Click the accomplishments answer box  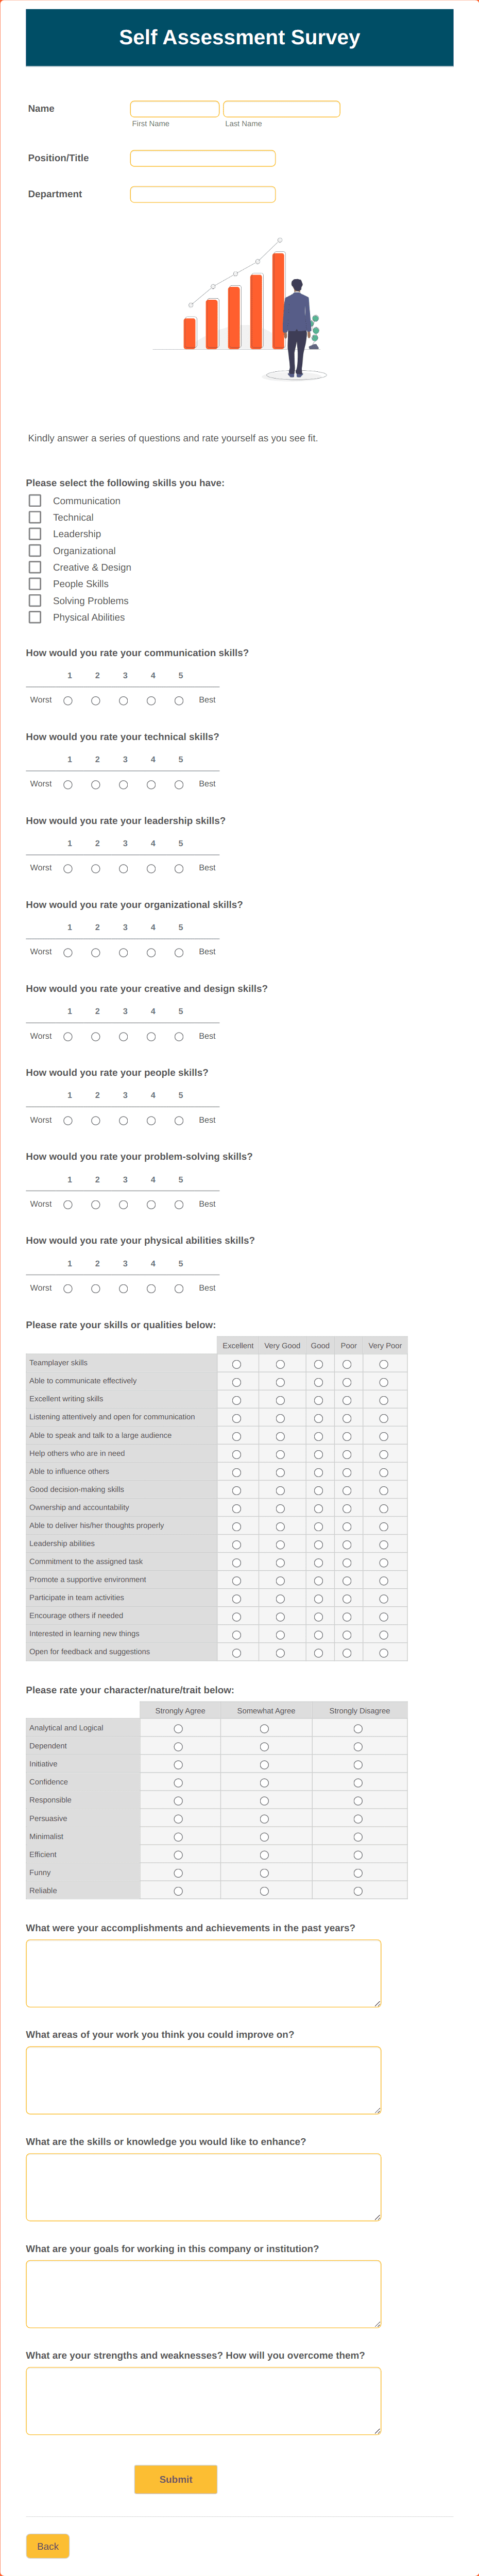pos(203,1972)
